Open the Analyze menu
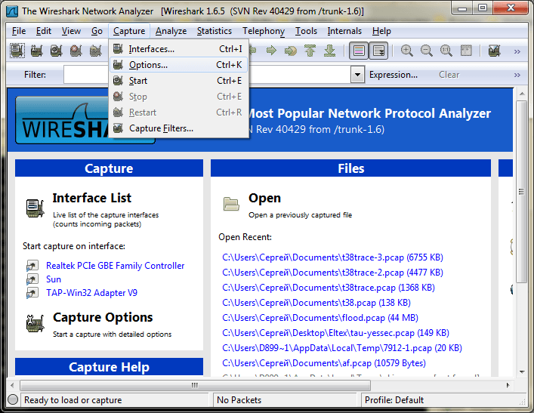534x413 pixels. pos(171,31)
